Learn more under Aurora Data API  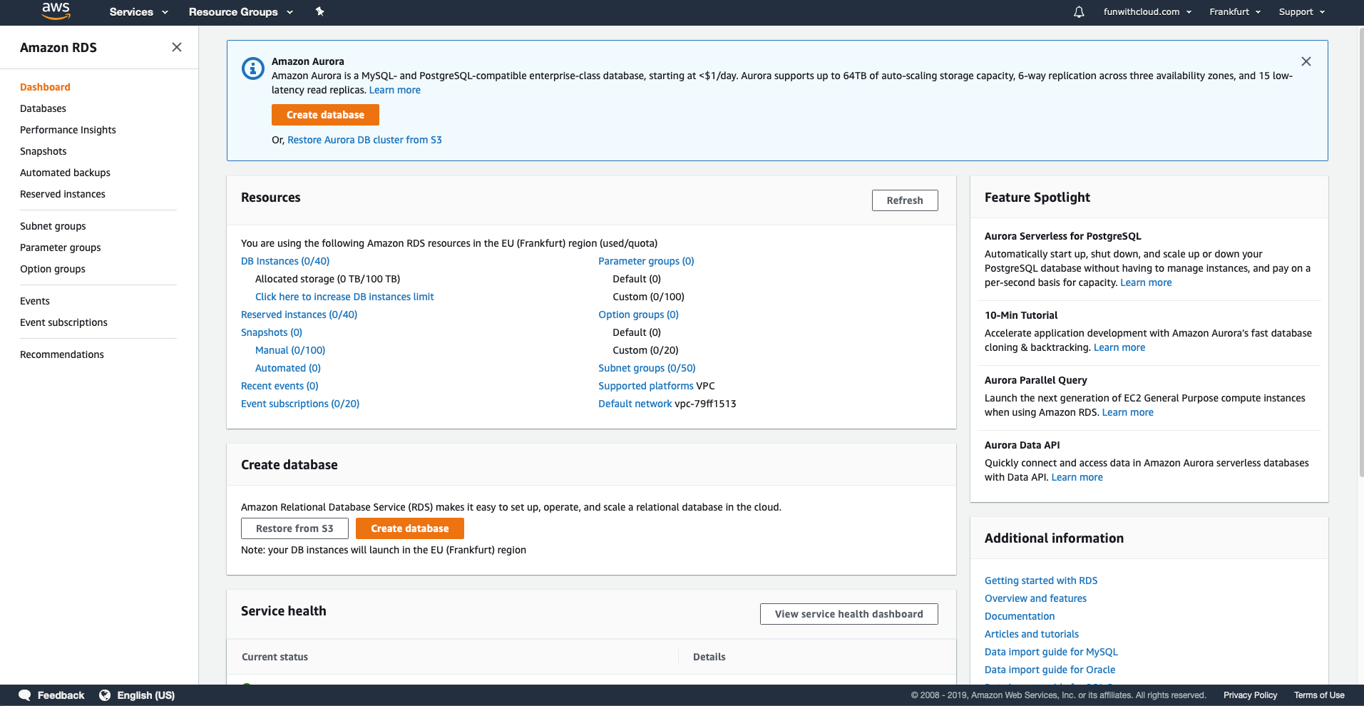click(1077, 477)
